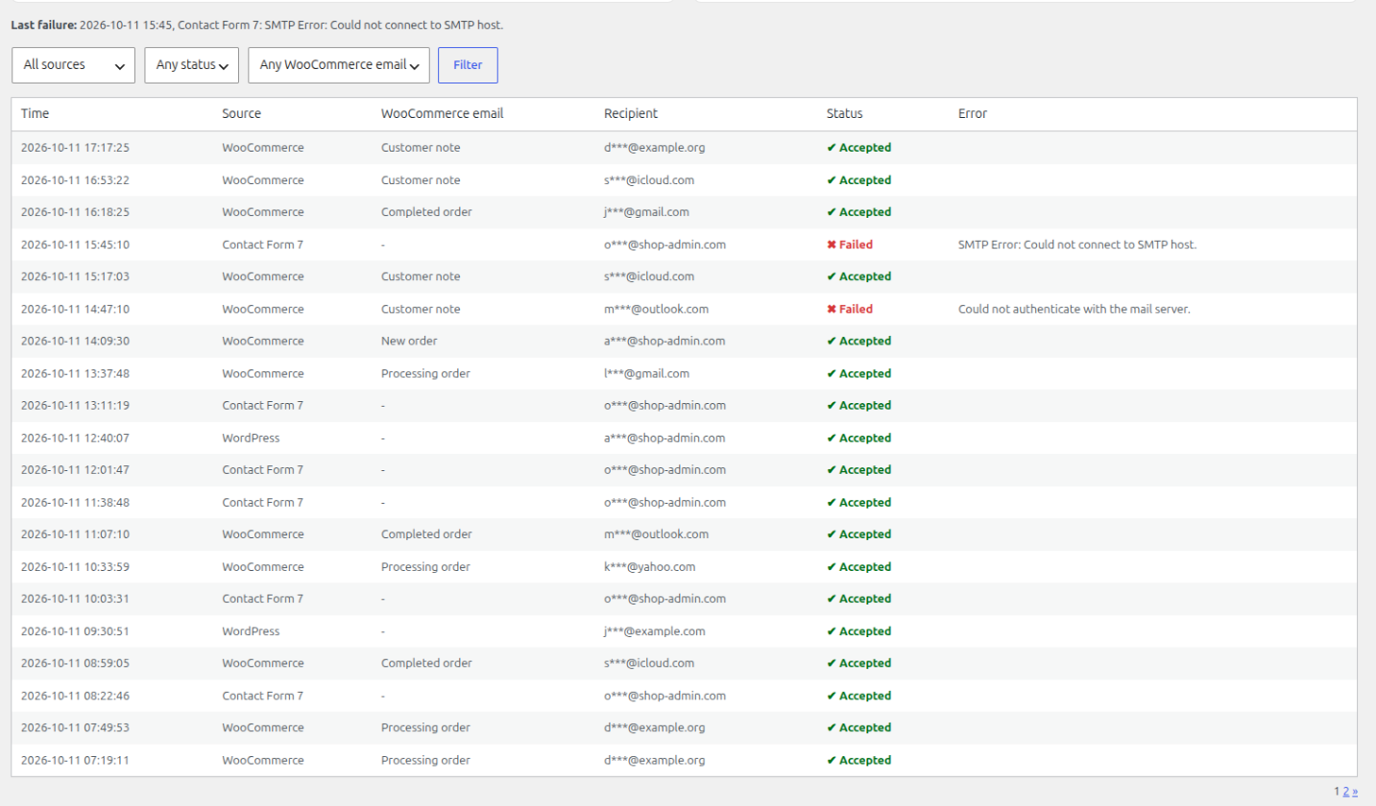Open the Any status dropdown
Image resolution: width=1376 pixels, height=806 pixels.
[x=192, y=65]
